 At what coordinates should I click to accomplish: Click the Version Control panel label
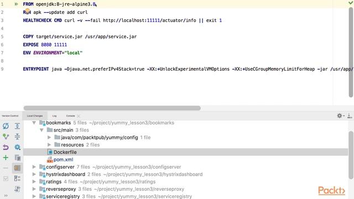[x=10, y=116]
